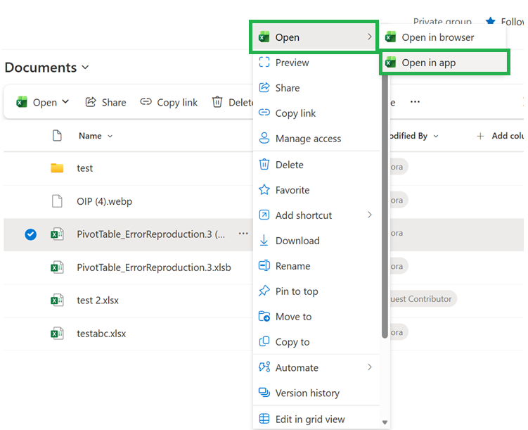Click the context menu scroll down arrow
The height and width of the screenshot is (430, 528).
pos(385,422)
